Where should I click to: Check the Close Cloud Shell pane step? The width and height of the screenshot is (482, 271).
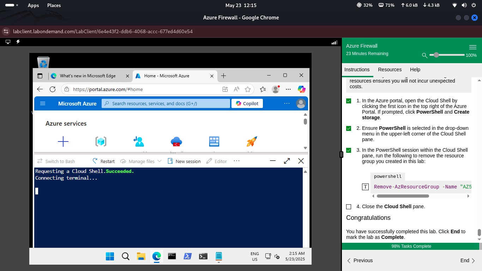coord(349,206)
